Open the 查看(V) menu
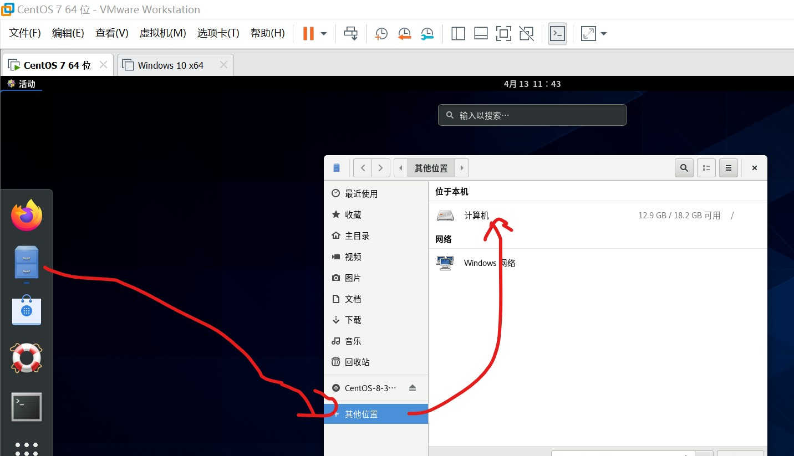This screenshot has height=456, width=794. (111, 33)
